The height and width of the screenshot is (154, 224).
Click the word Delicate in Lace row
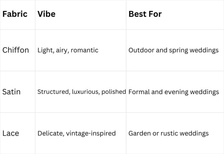[x=51, y=133]
